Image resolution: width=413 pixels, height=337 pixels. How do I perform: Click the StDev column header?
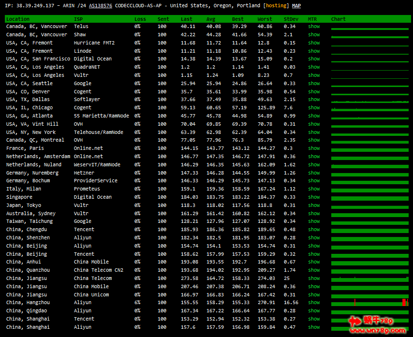click(291, 19)
